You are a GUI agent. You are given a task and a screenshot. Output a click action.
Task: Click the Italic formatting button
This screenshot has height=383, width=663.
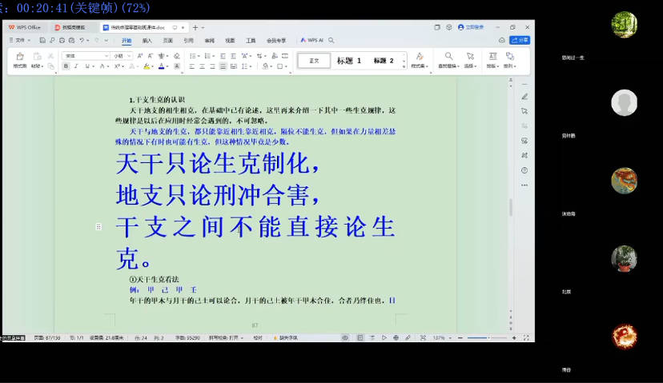coord(76,66)
